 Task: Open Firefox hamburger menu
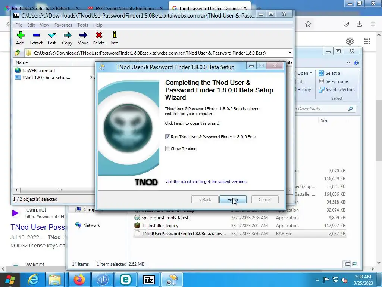point(373,24)
